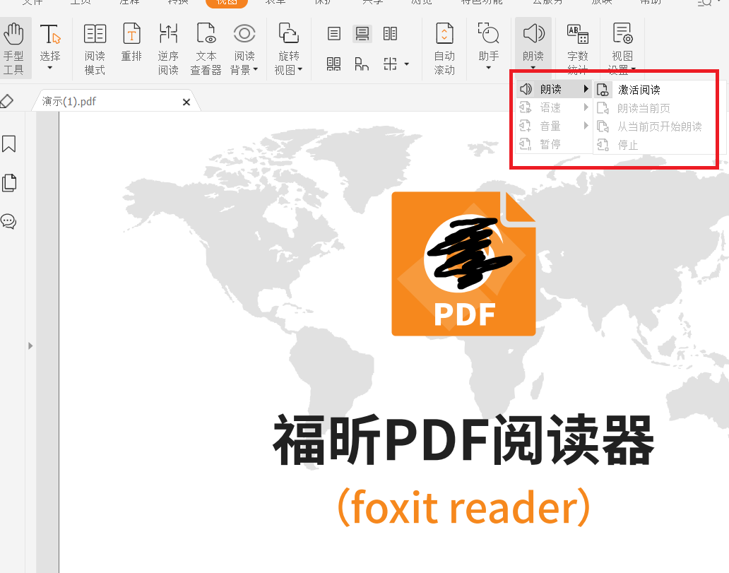This screenshot has height=573, width=729.
Task: Close the 演示(1).pdf document tab
Action: [x=186, y=101]
